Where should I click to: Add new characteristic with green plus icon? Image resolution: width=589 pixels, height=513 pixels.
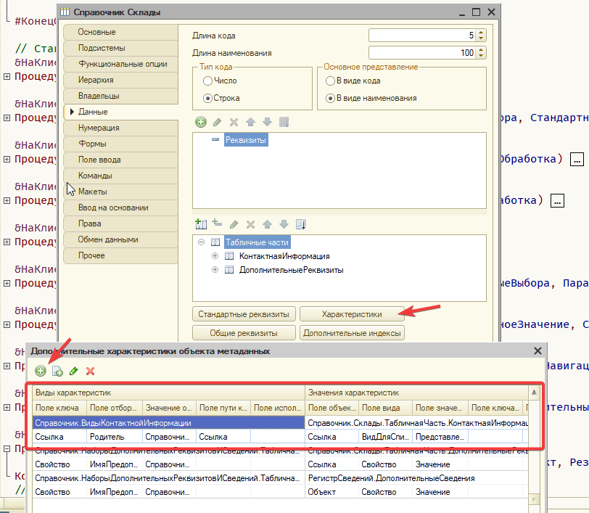pos(41,371)
